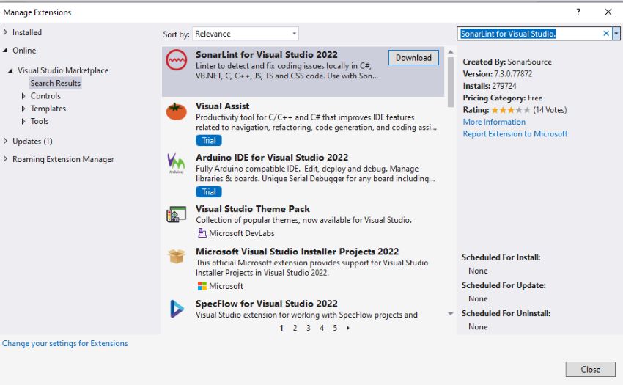
Task: Click Scheduled For Uninstall heading
Action: click(506, 313)
